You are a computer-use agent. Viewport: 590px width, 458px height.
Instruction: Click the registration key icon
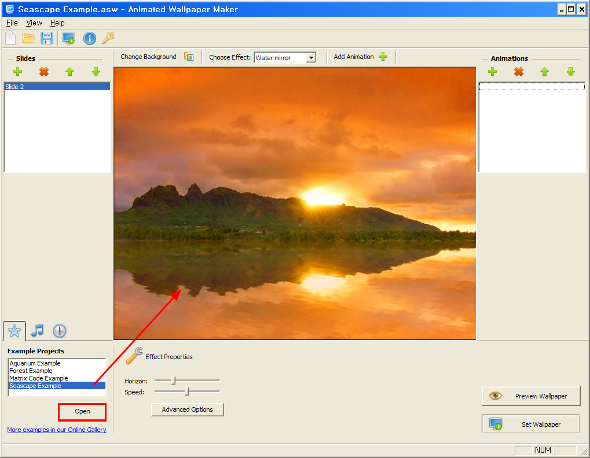(108, 38)
